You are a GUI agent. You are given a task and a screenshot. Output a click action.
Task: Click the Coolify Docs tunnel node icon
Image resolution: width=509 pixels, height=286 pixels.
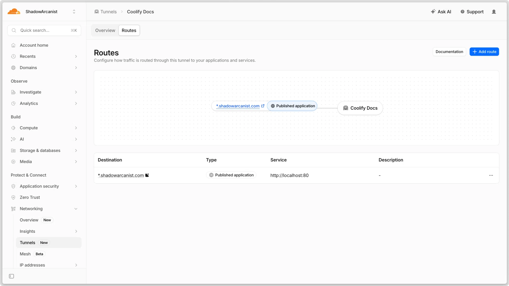[x=345, y=108]
